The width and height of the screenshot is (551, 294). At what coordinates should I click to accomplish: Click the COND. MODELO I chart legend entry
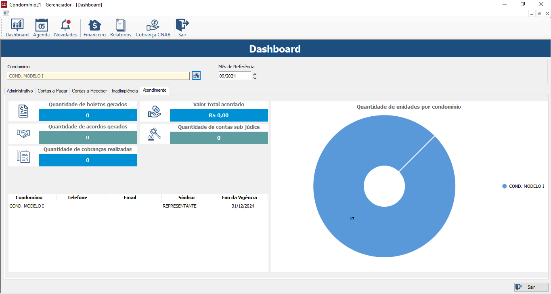click(x=523, y=186)
